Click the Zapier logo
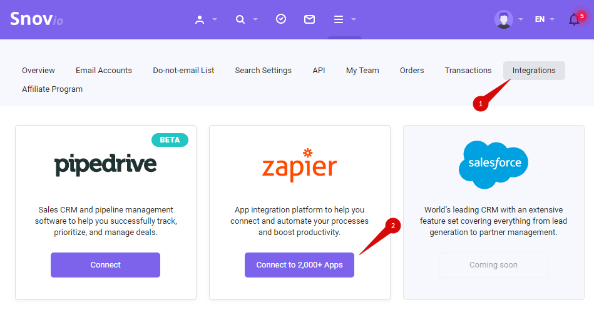Viewport: 594px width, 315px height. [299, 165]
